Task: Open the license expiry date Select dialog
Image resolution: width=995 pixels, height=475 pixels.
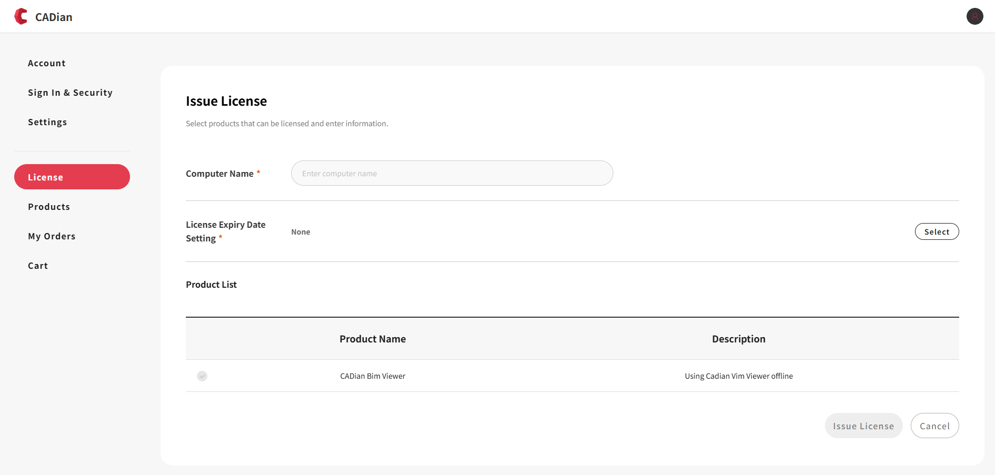Action: point(937,231)
